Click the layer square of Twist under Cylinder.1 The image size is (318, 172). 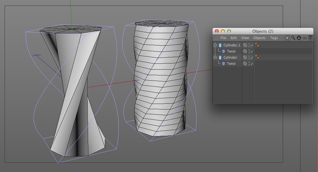pos(245,51)
